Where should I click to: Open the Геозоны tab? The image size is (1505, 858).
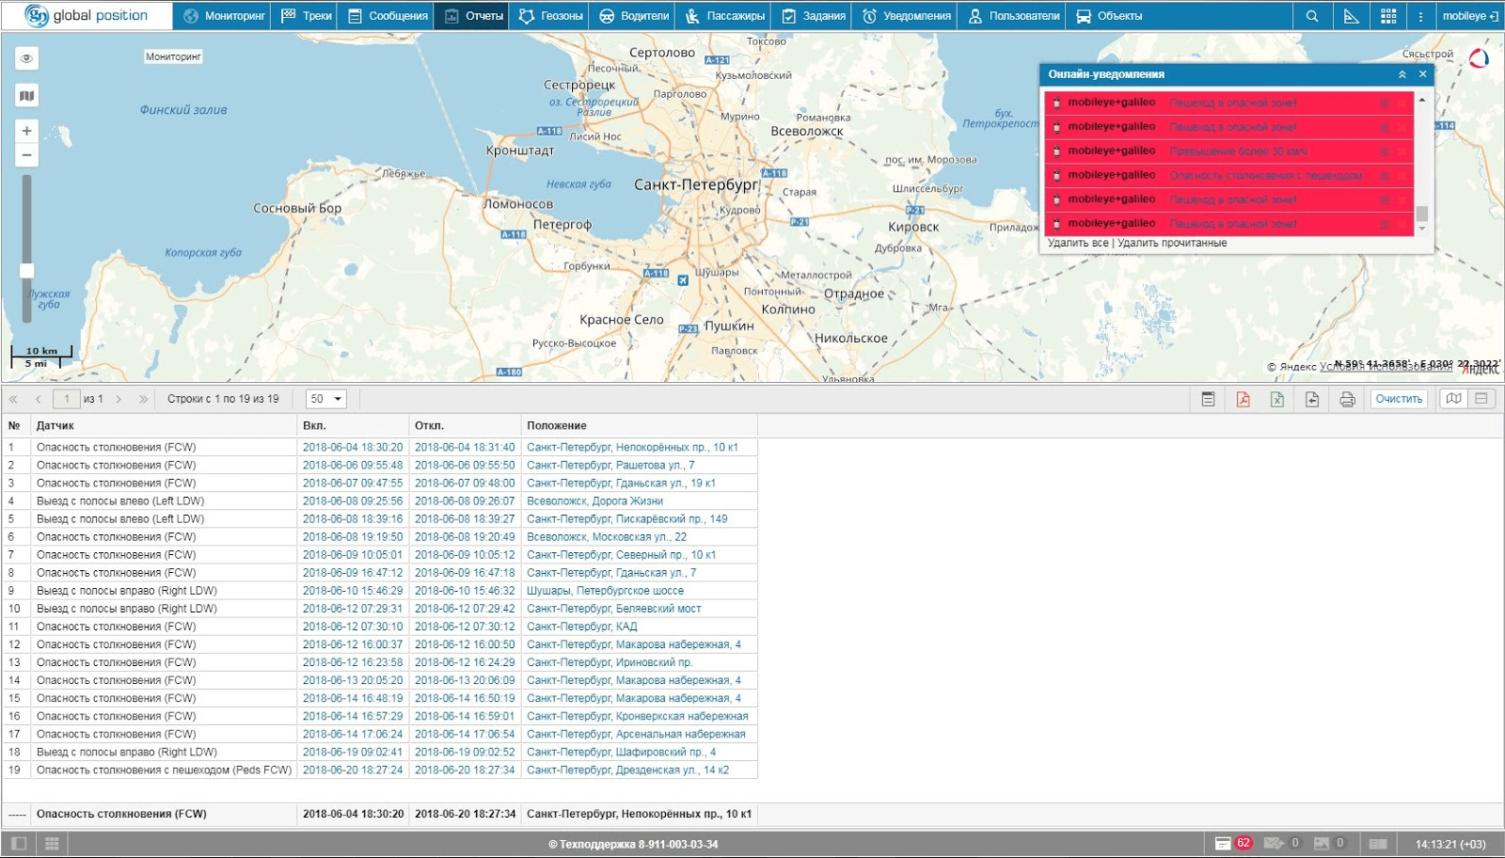[551, 16]
